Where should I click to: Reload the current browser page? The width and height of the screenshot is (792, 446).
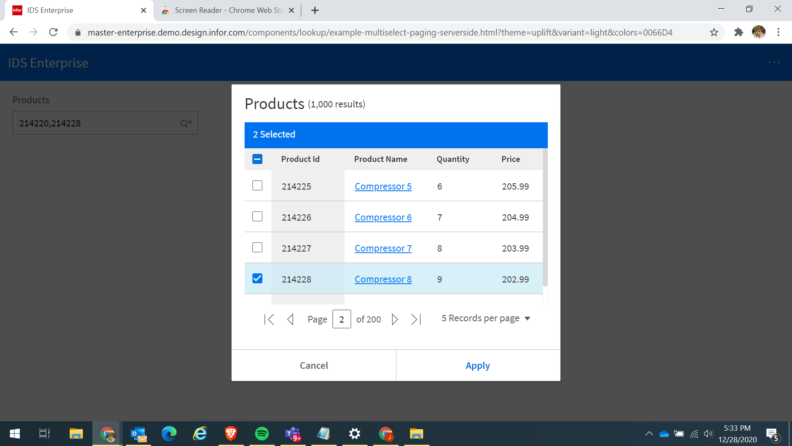(53, 32)
